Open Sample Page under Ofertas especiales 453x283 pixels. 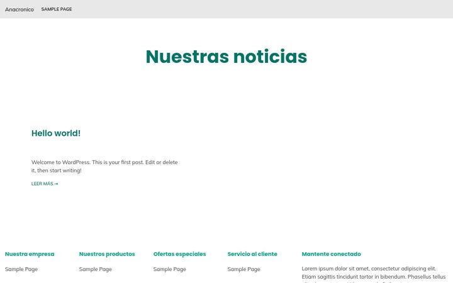pos(170,269)
